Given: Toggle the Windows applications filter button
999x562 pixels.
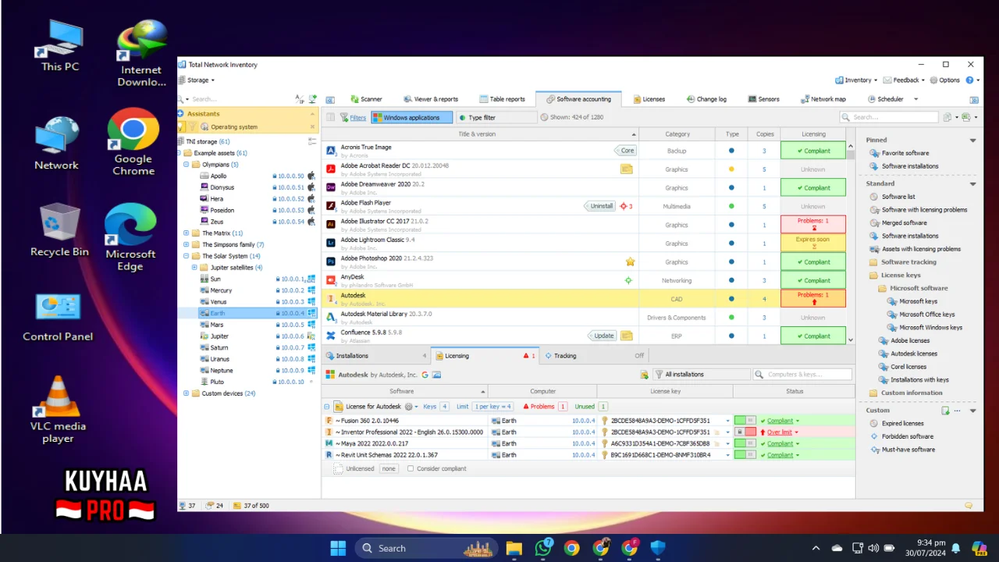Looking at the screenshot, I should click(411, 117).
